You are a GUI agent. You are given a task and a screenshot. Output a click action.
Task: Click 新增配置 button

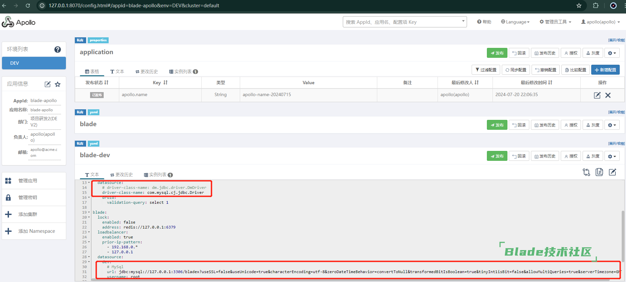pyautogui.click(x=605, y=70)
